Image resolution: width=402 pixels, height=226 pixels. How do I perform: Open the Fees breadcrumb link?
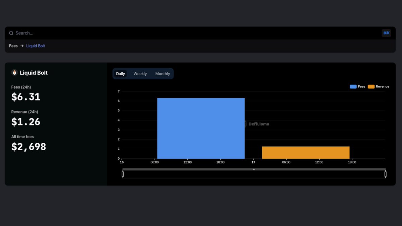(13, 46)
